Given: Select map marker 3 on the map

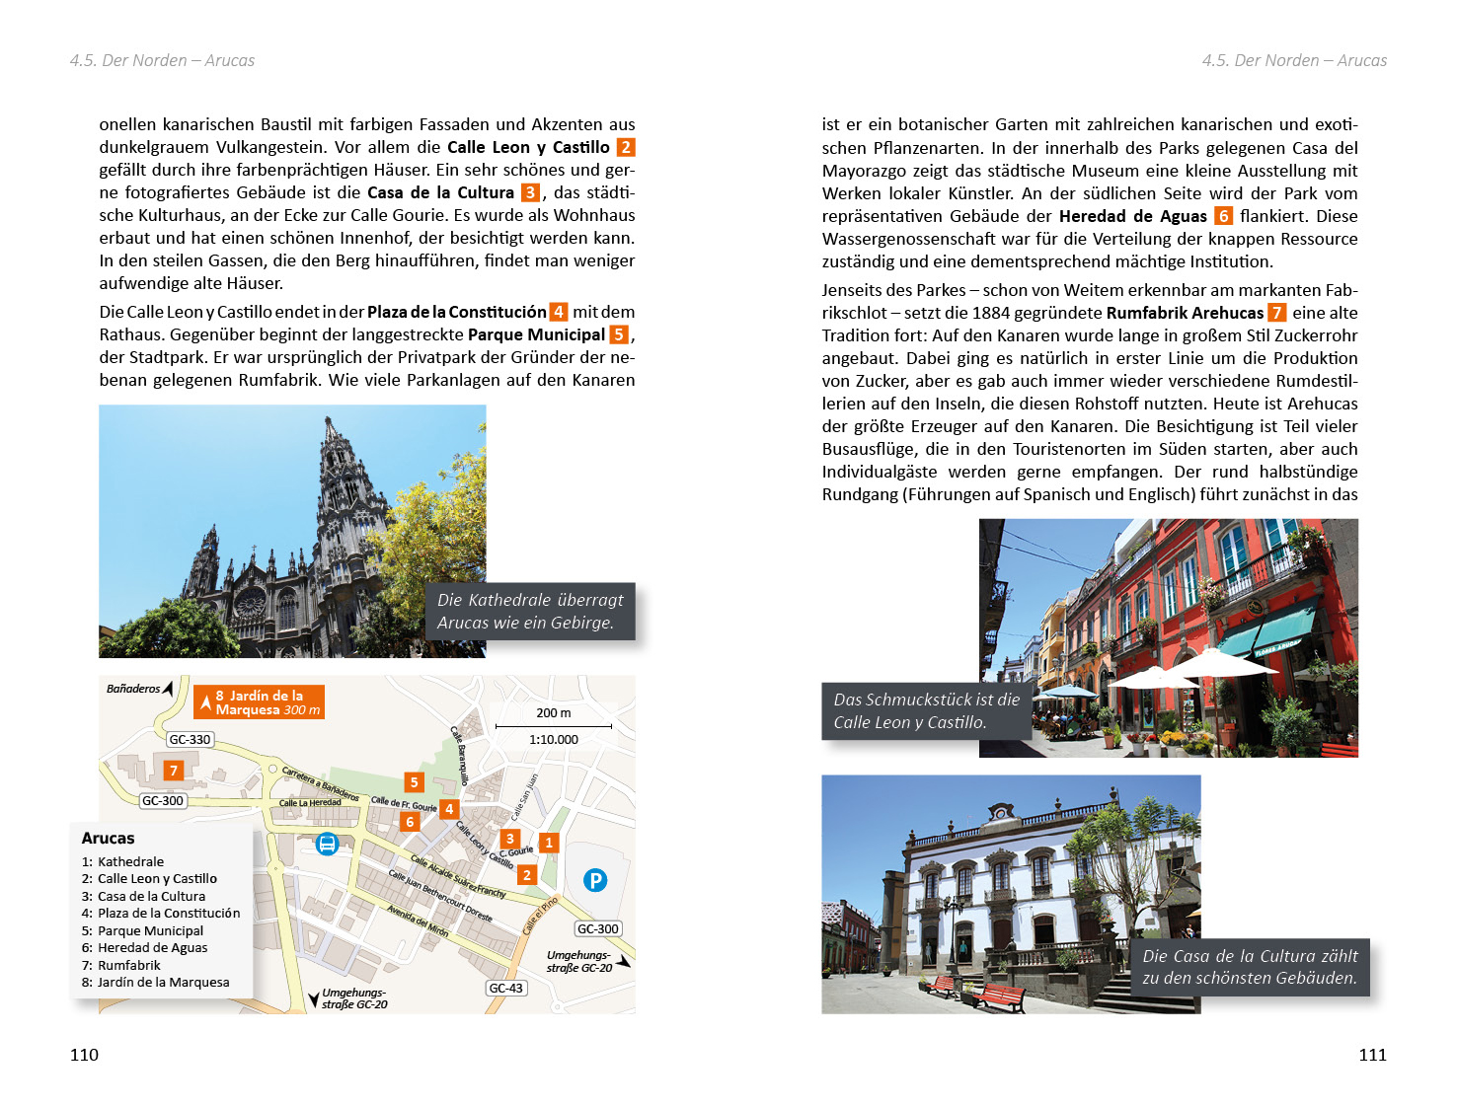Looking at the screenshot, I should point(510,840).
